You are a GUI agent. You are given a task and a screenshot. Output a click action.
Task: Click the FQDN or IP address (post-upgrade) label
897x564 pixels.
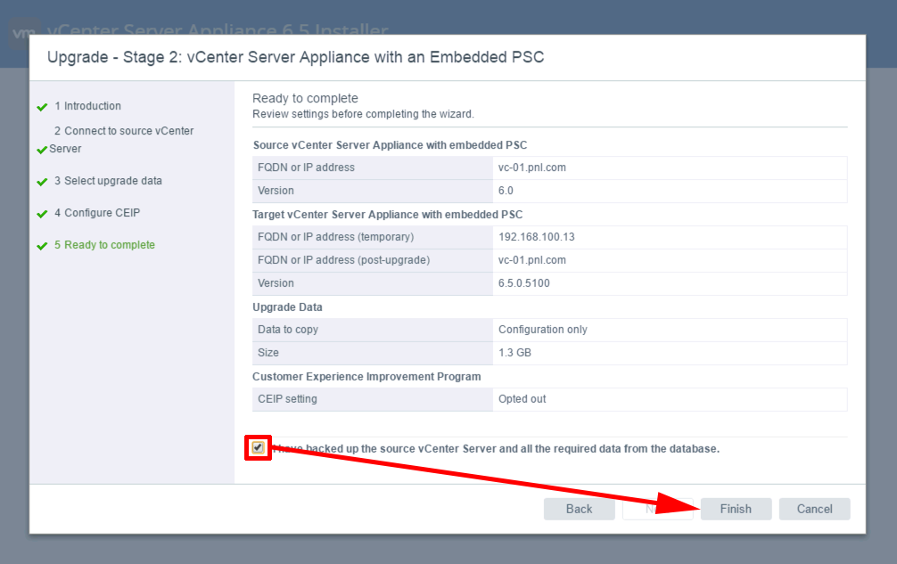tap(344, 260)
